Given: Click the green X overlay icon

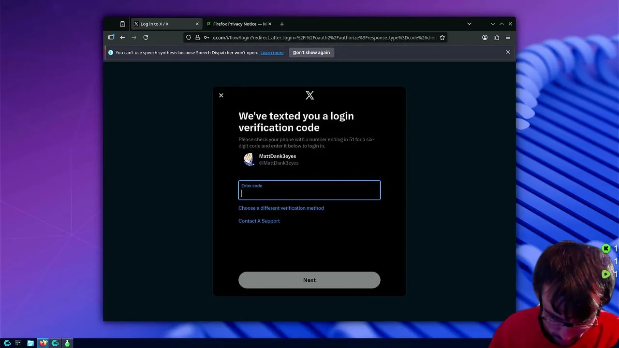Looking at the screenshot, I should pos(606,248).
